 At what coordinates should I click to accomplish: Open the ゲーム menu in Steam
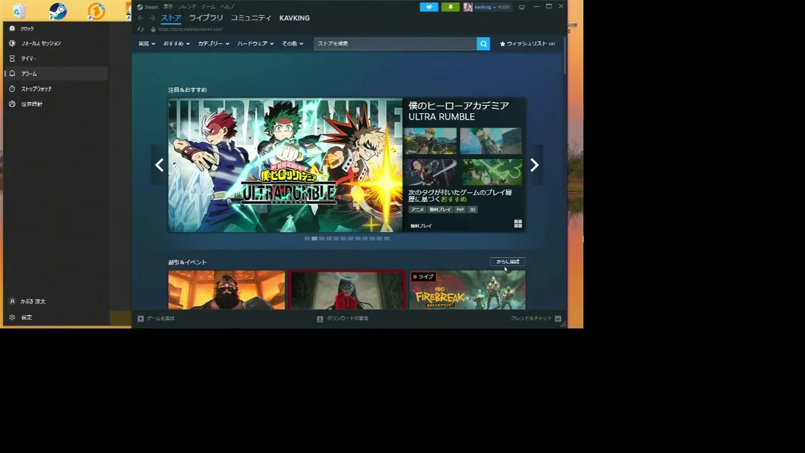(208, 6)
